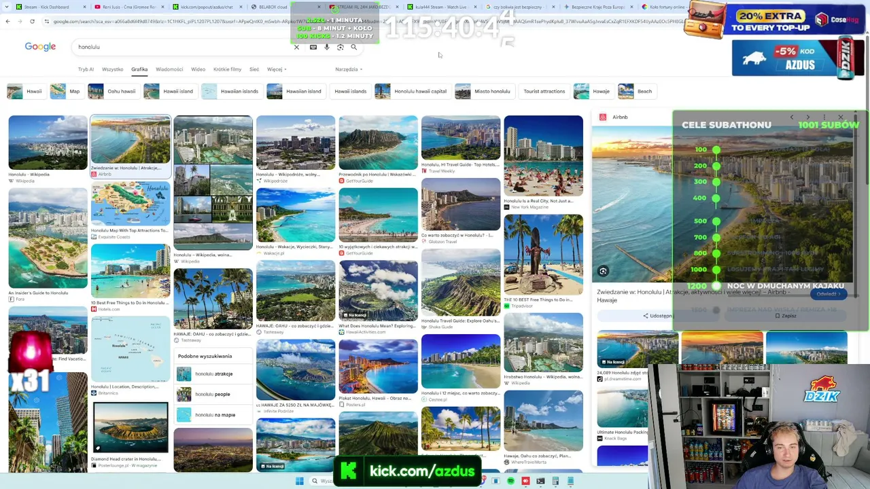This screenshot has height=489, width=870.
Task: Open more options in the preview panel
Action: click(x=824, y=117)
